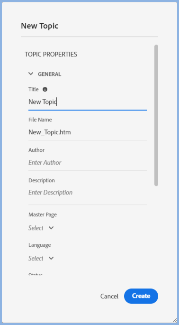Screen dimensions: 179x325
Task: Click the resize grip in the dialog corner
Action: [x=174, y=320]
